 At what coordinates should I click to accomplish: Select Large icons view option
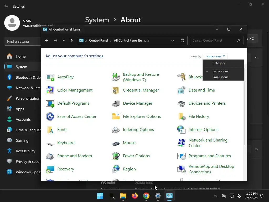220,71
